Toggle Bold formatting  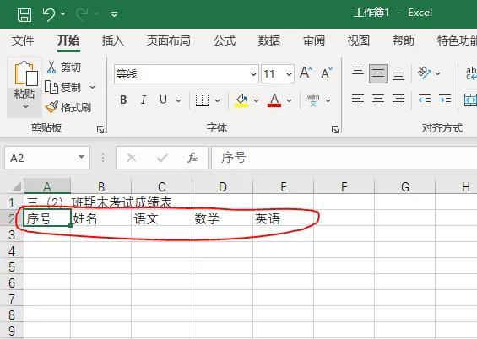[x=123, y=100]
